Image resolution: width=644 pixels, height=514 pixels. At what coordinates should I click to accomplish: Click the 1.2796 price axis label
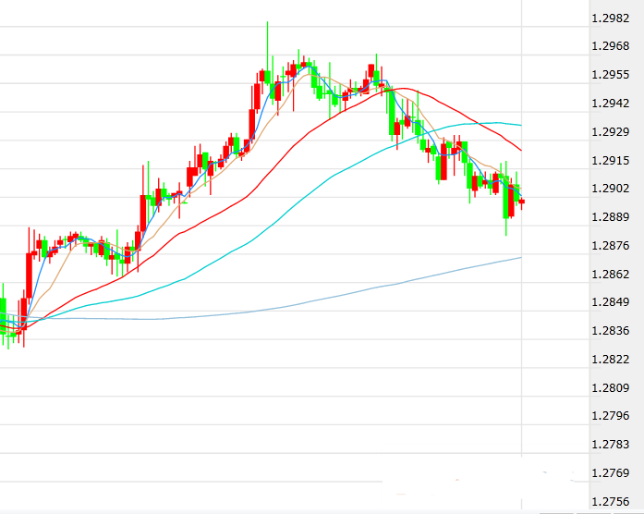click(610, 417)
